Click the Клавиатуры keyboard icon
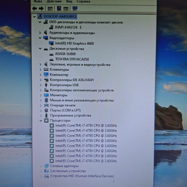This screenshot has height=187, width=187. 46,69
